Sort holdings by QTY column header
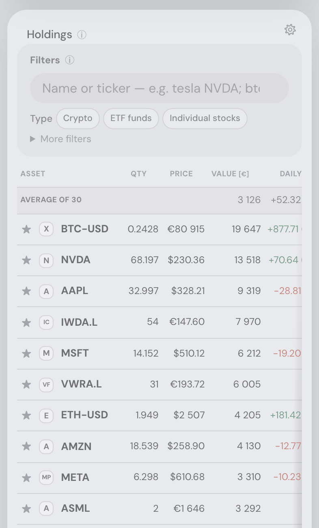Image resolution: width=319 pixels, height=528 pixels. coord(138,174)
